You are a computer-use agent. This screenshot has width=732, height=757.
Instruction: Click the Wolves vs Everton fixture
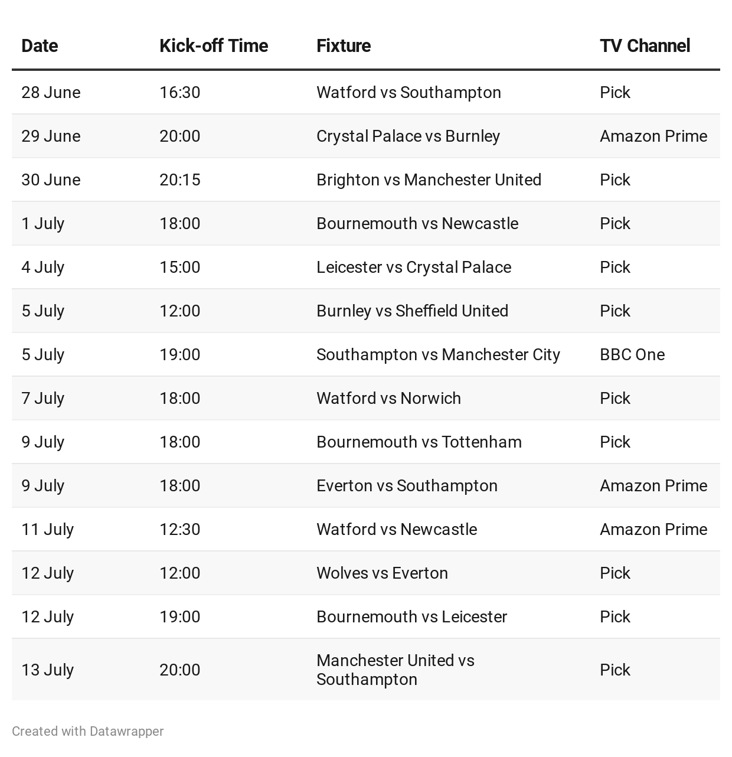click(x=382, y=573)
